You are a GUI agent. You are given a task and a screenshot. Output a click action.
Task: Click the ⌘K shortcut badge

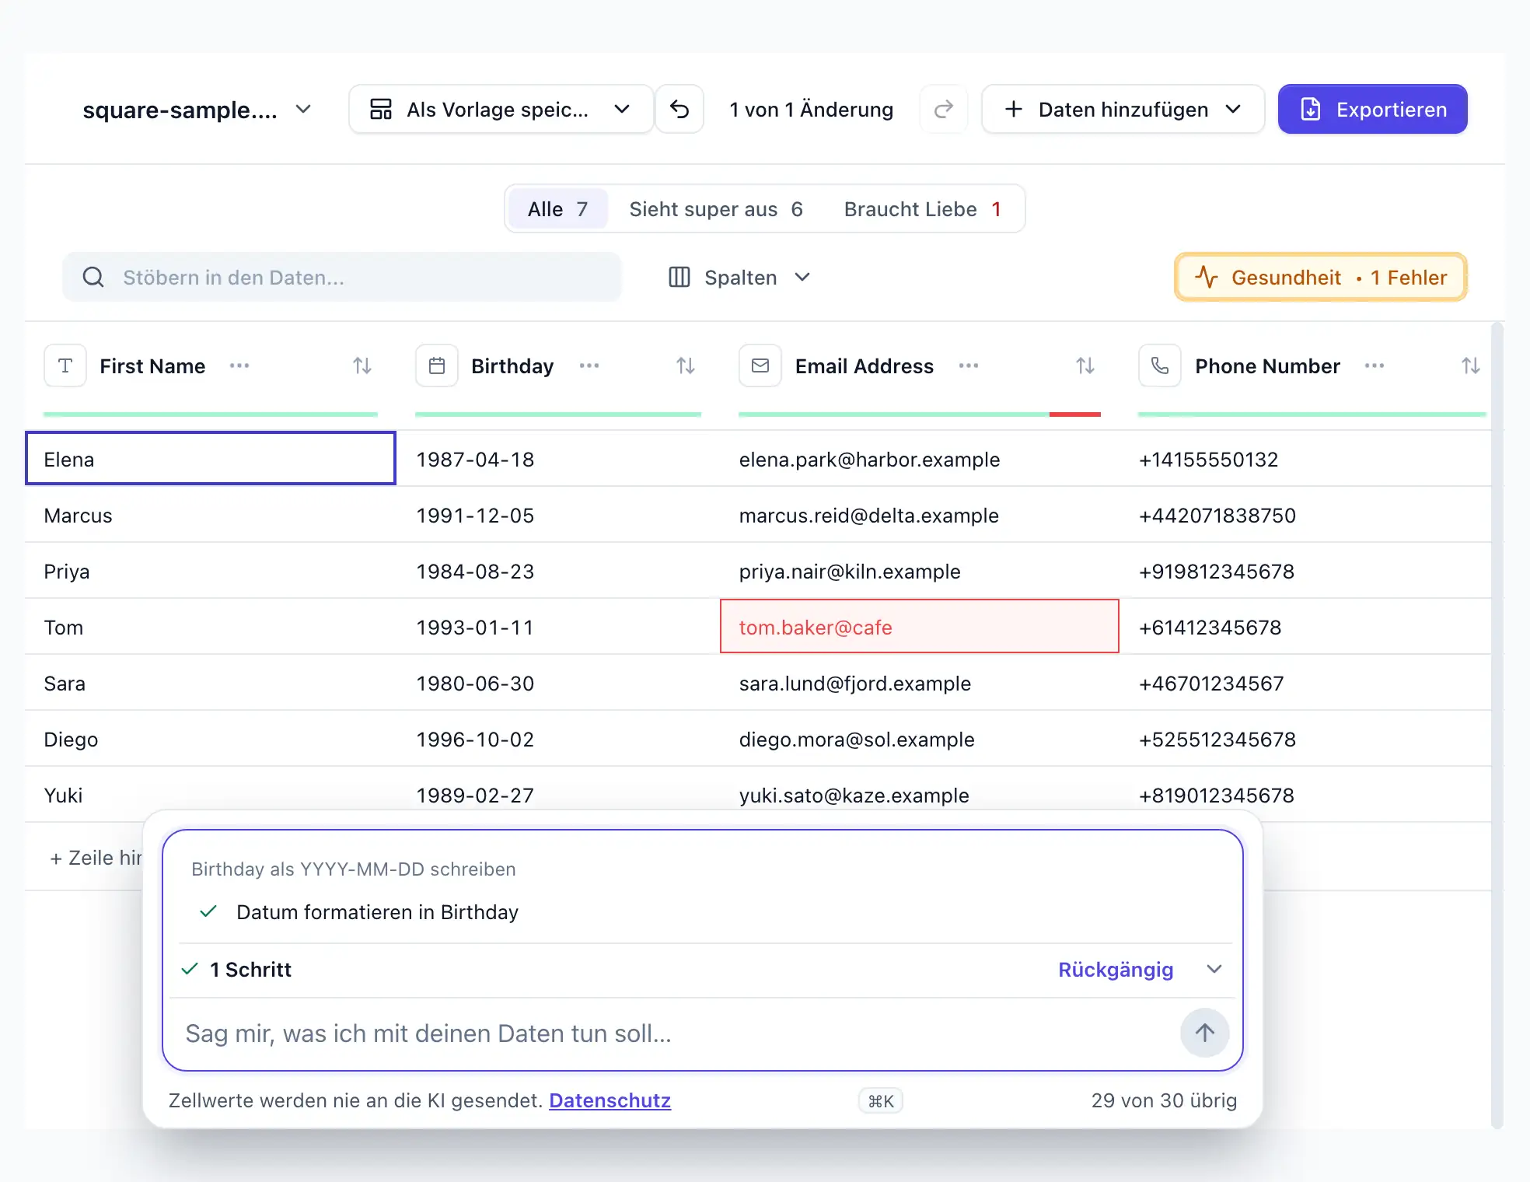tap(881, 1101)
